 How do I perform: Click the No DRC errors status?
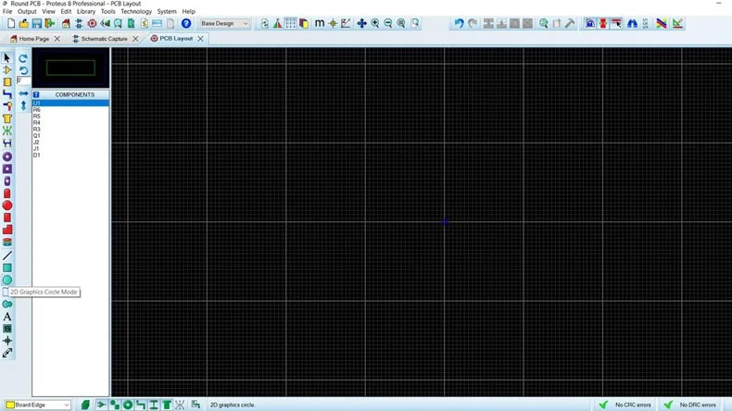[x=691, y=405]
